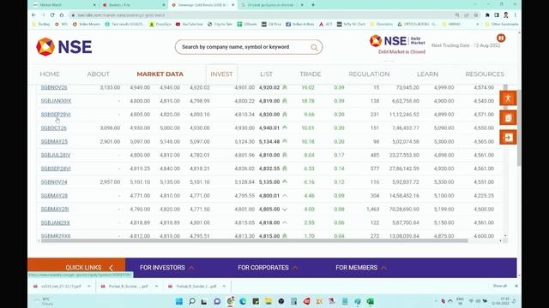Bookmark this page with the star icon
Viewport: 549px width, 308px height.
point(476,15)
